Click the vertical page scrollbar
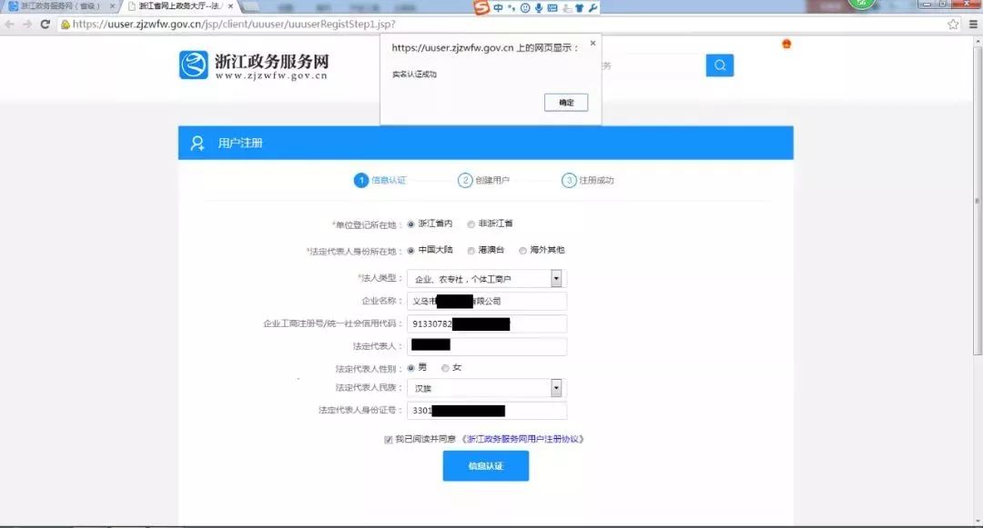Viewport: 983px width, 528px height. 978,200
